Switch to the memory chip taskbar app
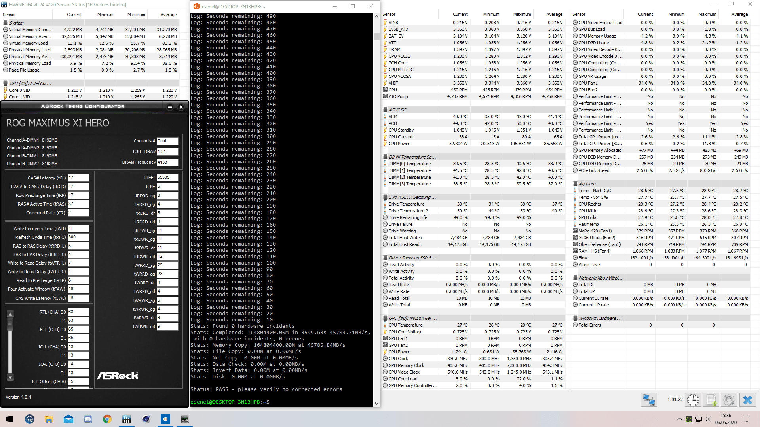The width and height of the screenshot is (760, 427). 184,419
